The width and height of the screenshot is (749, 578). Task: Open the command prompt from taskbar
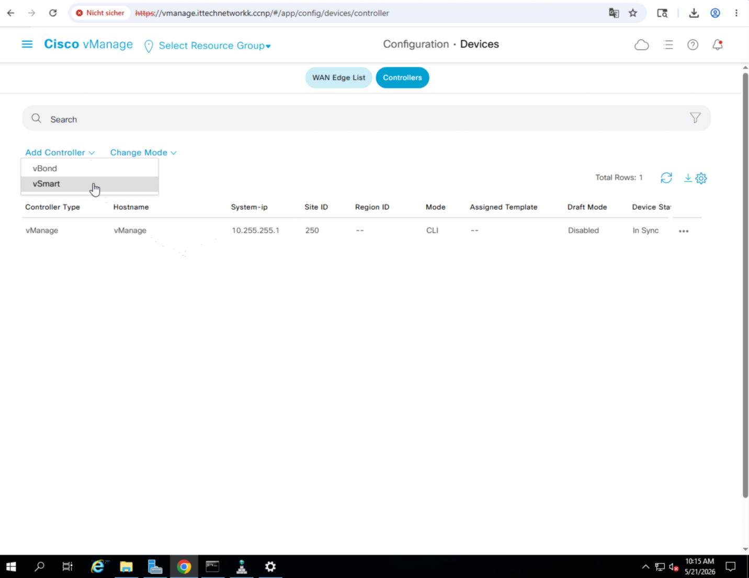[x=212, y=566]
